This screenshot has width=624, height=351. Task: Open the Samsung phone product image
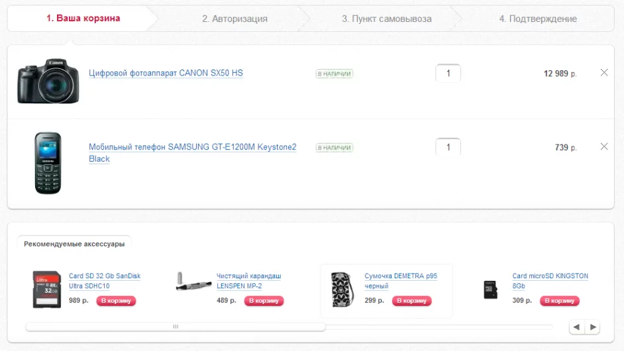tap(48, 163)
